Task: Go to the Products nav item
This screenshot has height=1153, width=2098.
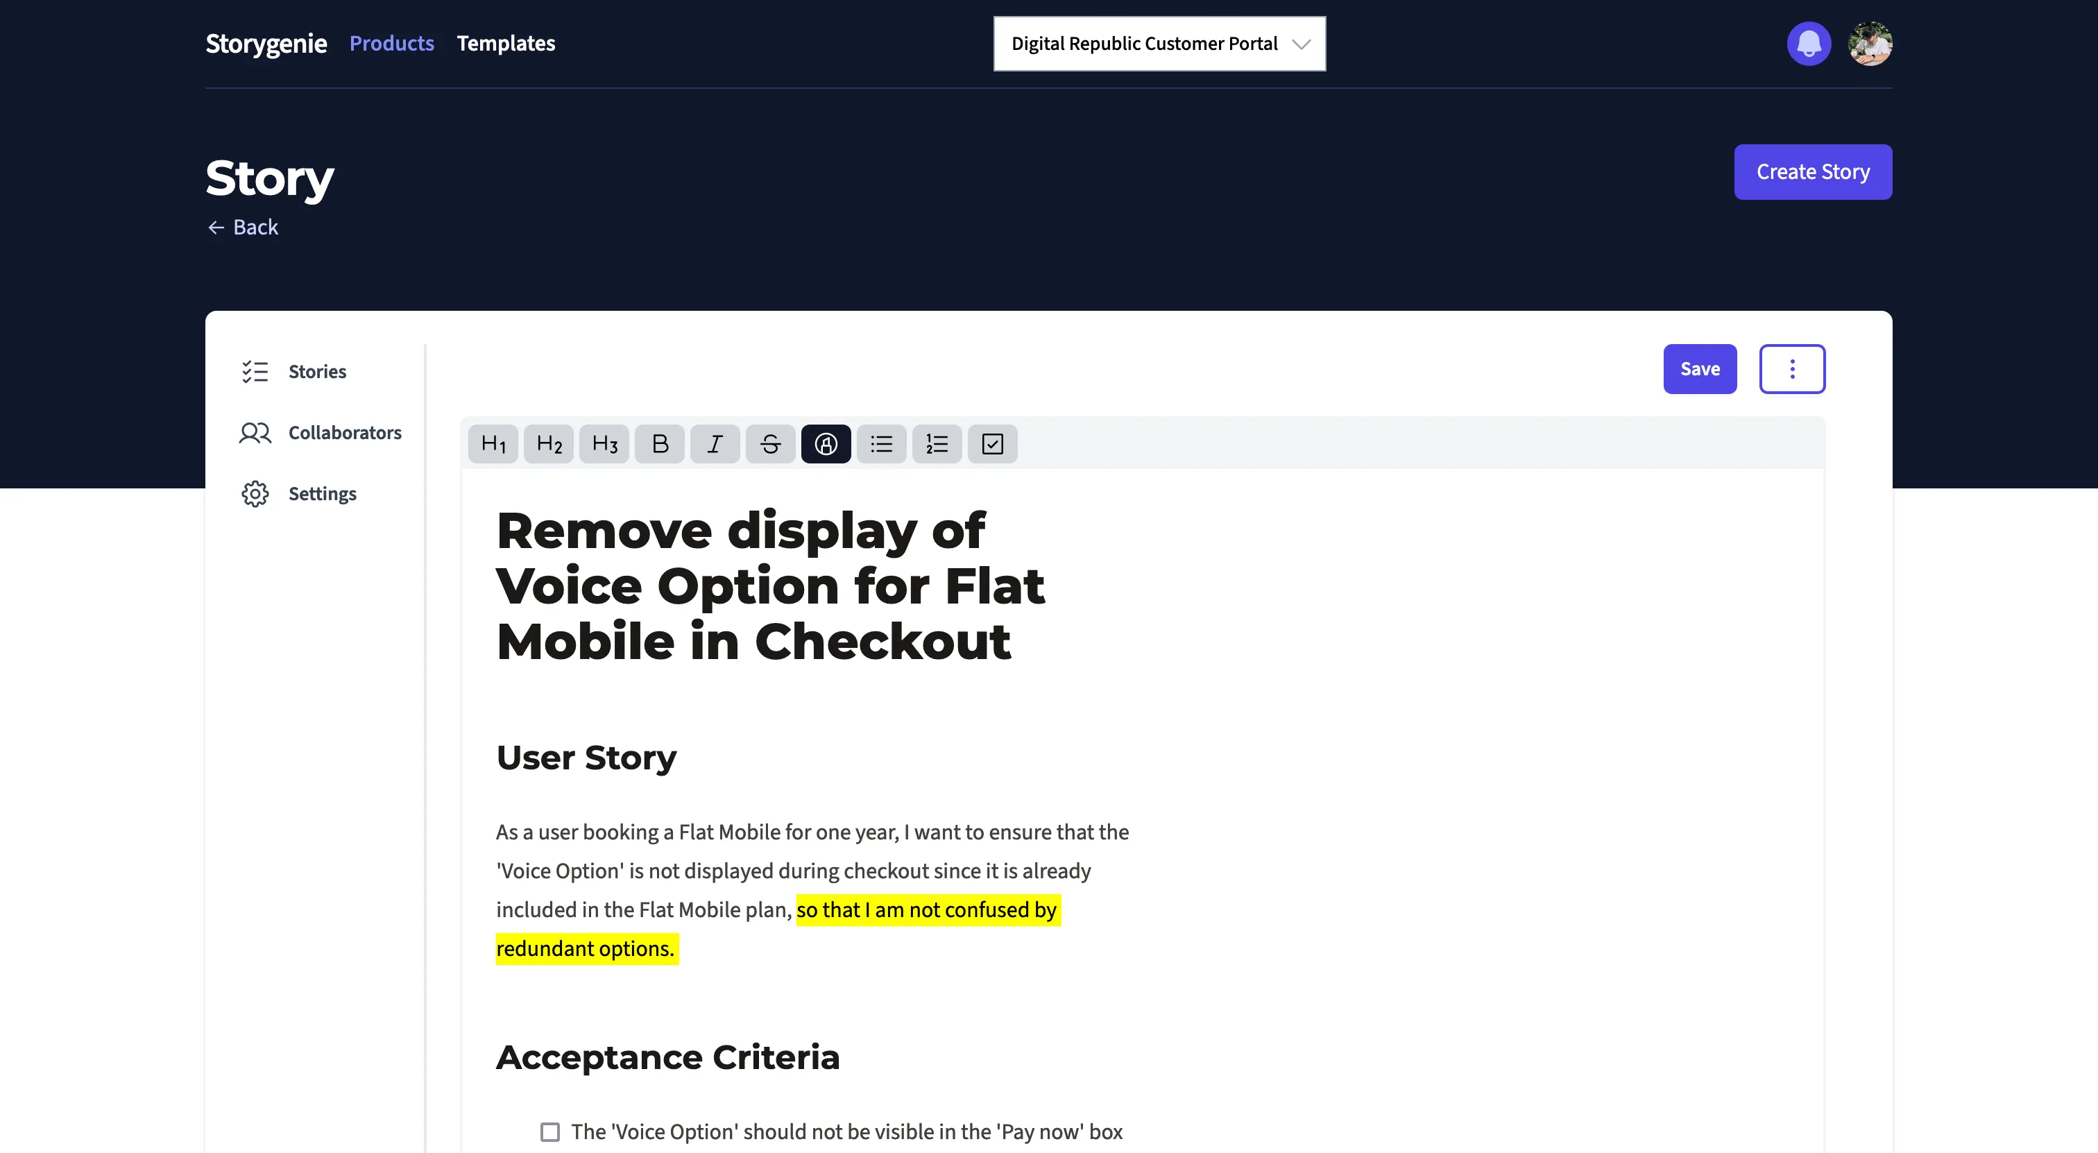Action: pyautogui.click(x=391, y=43)
